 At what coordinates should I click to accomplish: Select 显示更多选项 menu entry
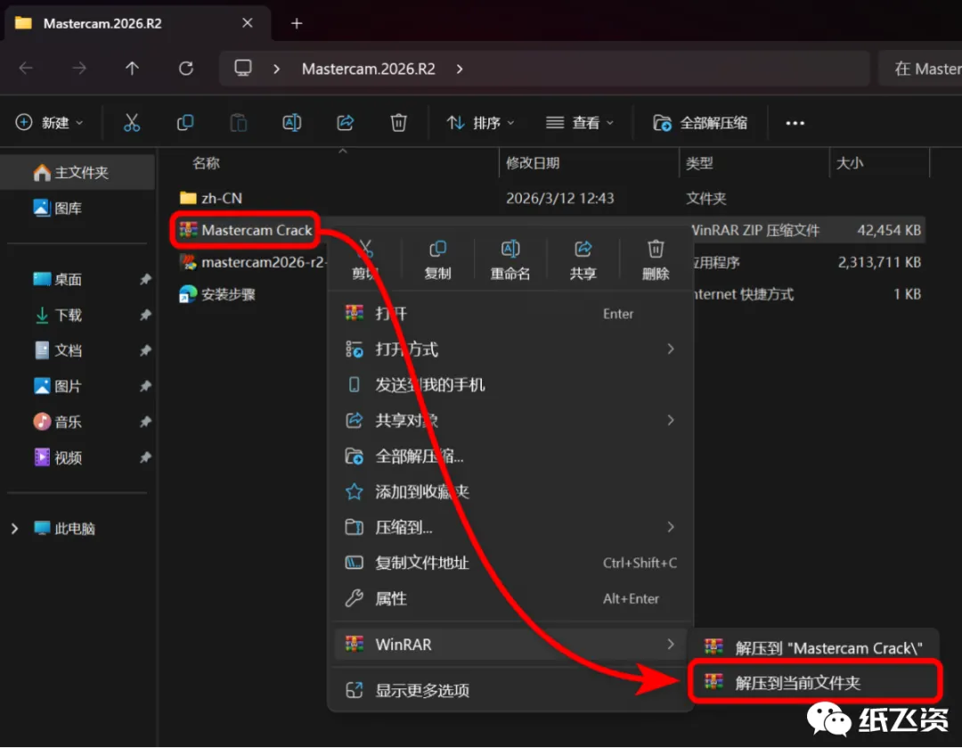[510, 690]
